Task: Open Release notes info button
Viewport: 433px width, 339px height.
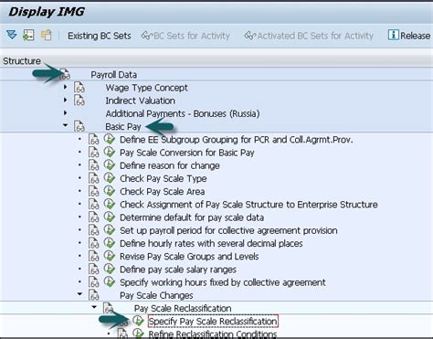Action: click(x=409, y=36)
